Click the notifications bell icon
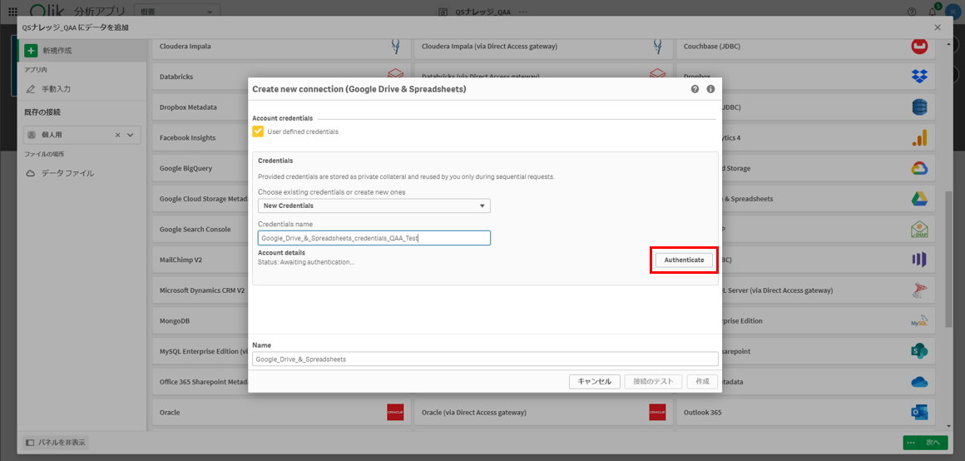This screenshot has width=965, height=461. tap(933, 12)
